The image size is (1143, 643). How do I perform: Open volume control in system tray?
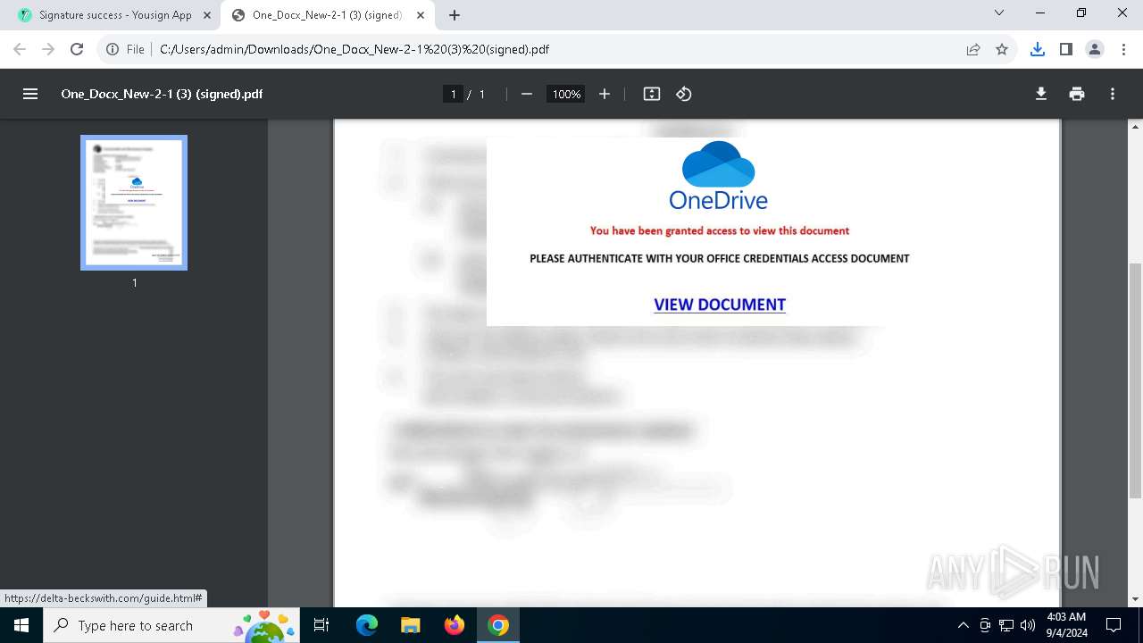click(x=1028, y=625)
